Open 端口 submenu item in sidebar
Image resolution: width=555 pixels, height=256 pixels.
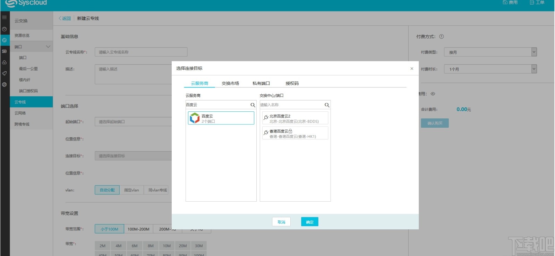point(23,58)
